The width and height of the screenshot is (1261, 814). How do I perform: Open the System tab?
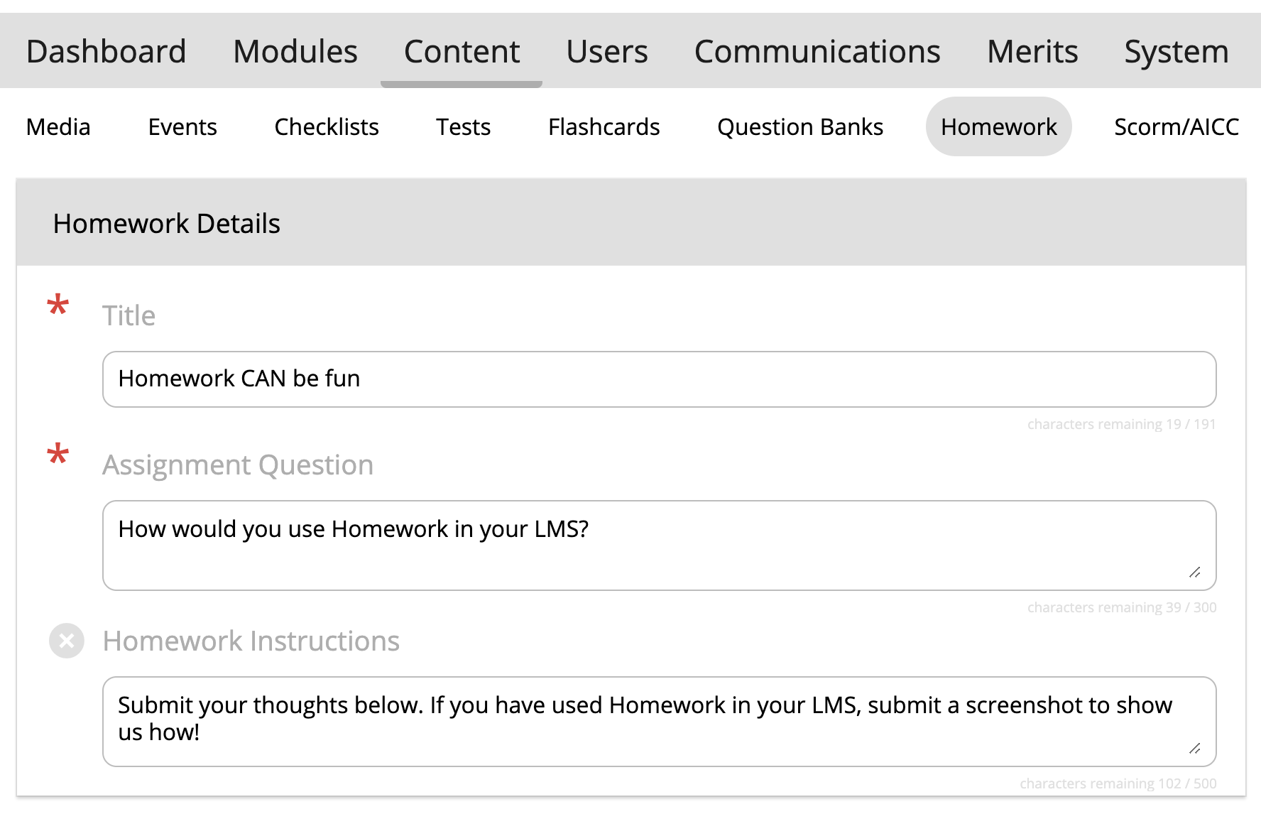pos(1177,52)
